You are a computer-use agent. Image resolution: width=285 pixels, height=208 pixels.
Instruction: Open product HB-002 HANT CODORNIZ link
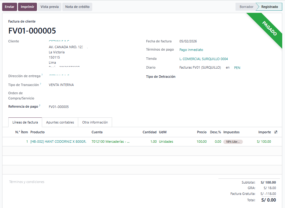tap(58, 142)
